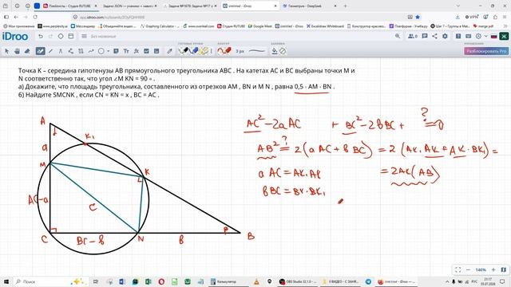Toggle fullscreen mode on the board
The height and width of the screenshot is (287, 511).
[458, 269]
